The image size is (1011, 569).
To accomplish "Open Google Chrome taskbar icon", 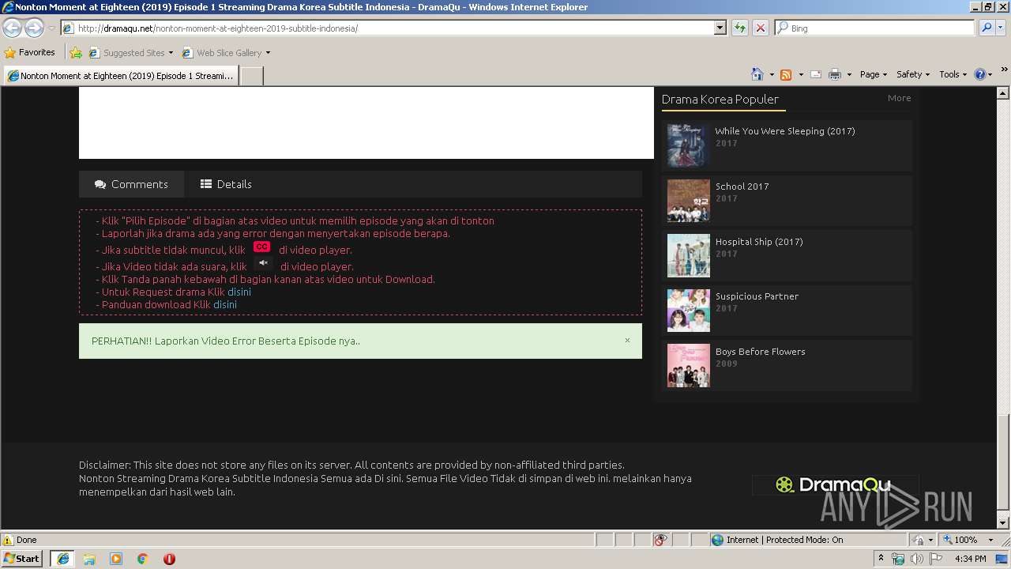I will 142,559.
